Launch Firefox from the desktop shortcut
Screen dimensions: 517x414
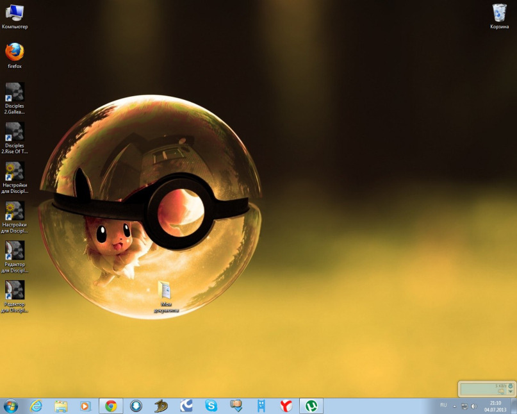click(x=15, y=53)
